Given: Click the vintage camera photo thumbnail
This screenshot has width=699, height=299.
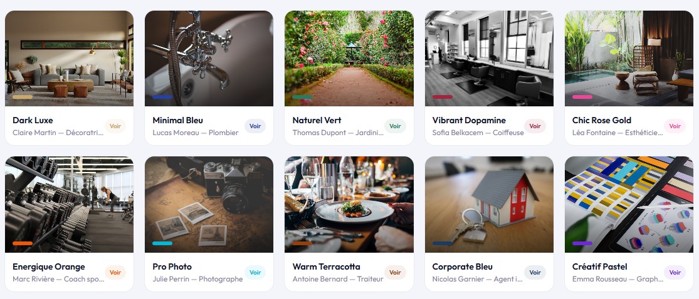Looking at the screenshot, I should (x=209, y=205).
